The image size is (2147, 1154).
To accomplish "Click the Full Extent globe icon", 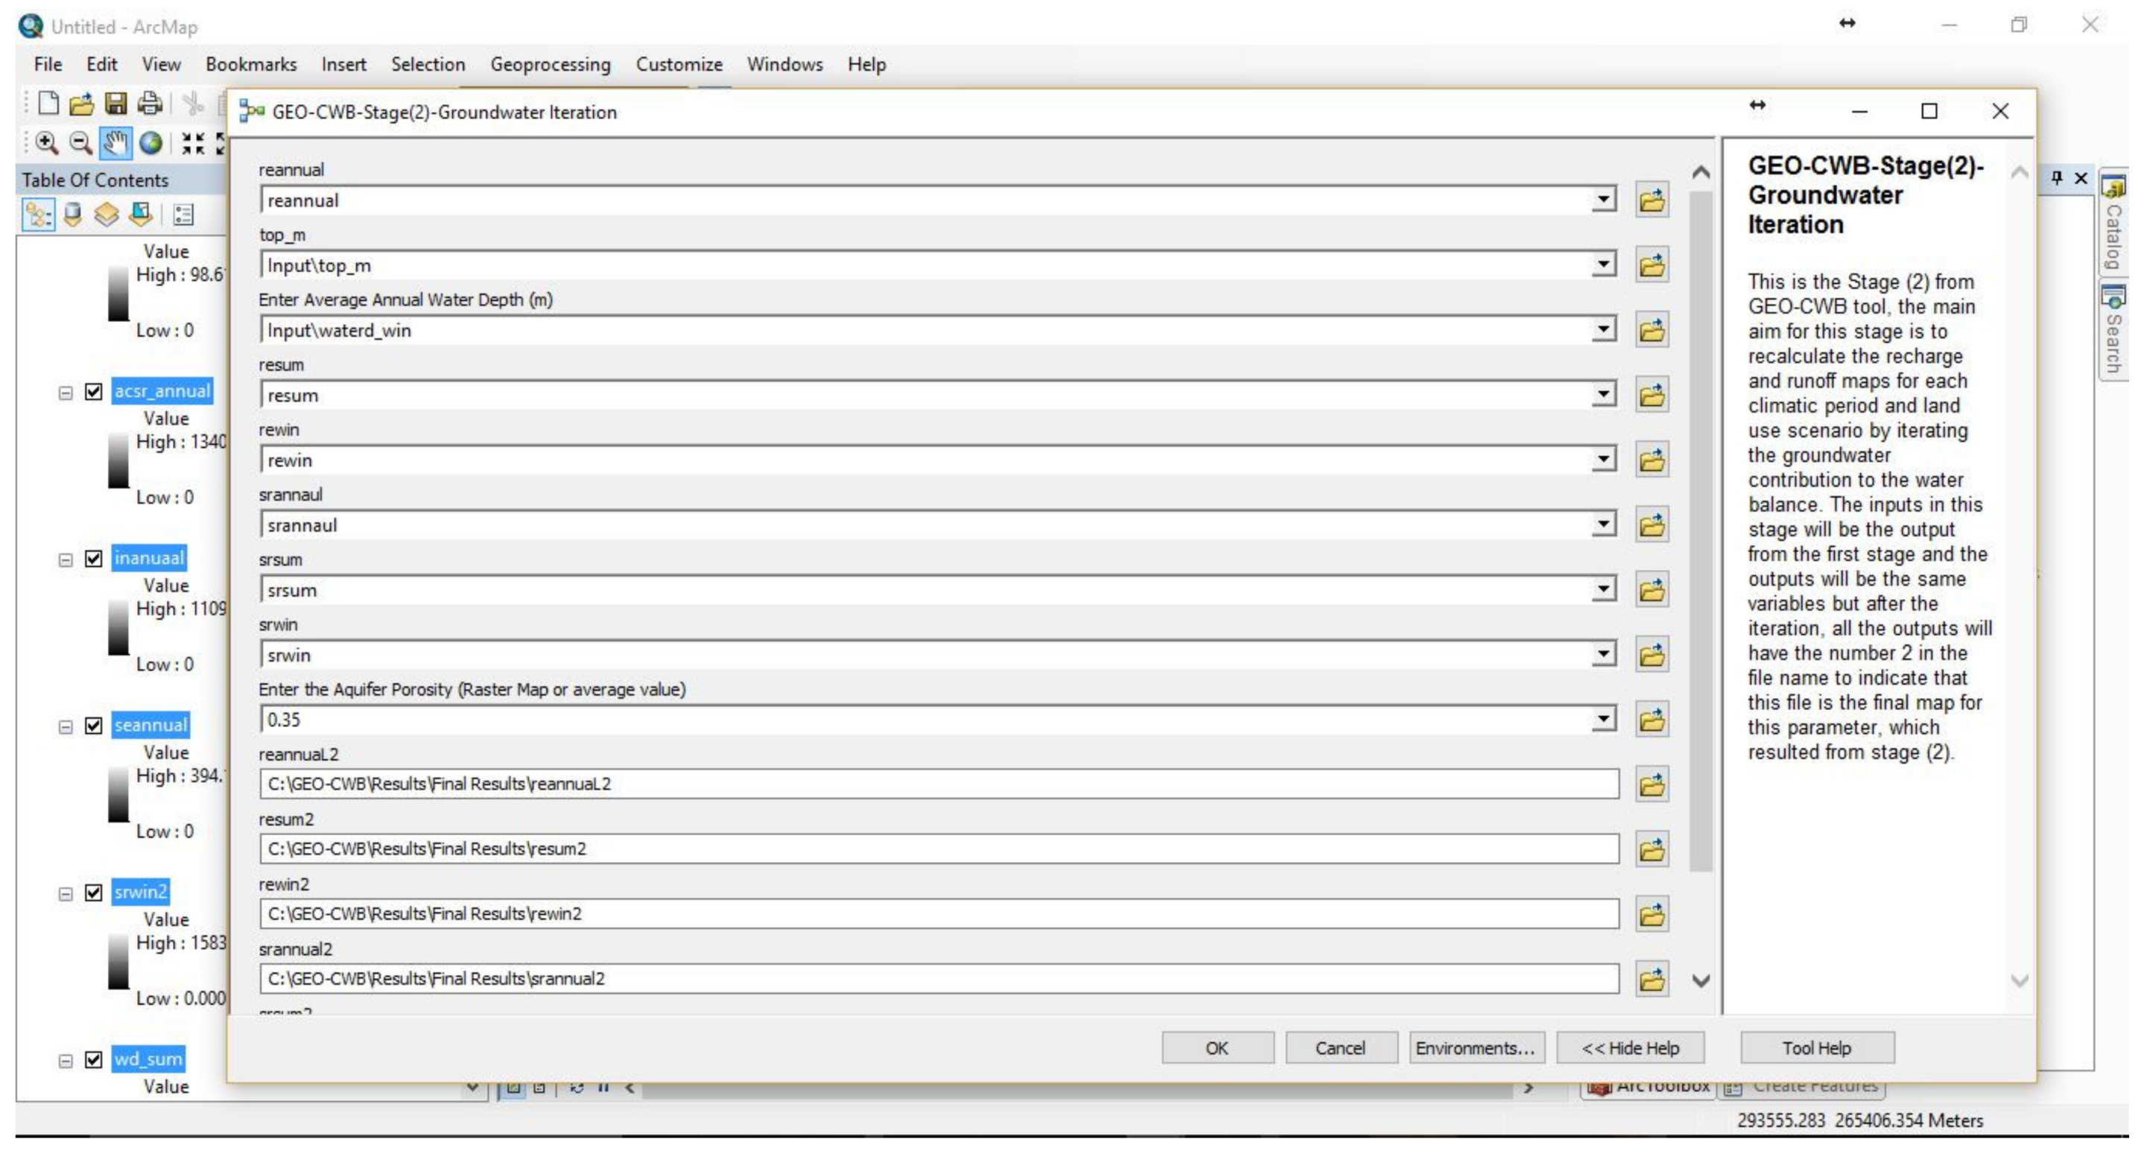I will coord(151,143).
